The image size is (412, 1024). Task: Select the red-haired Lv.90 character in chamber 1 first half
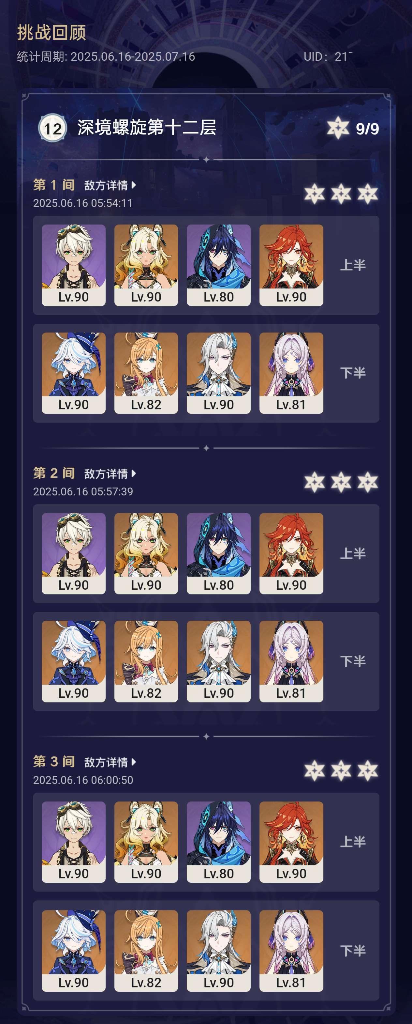click(291, 265)
